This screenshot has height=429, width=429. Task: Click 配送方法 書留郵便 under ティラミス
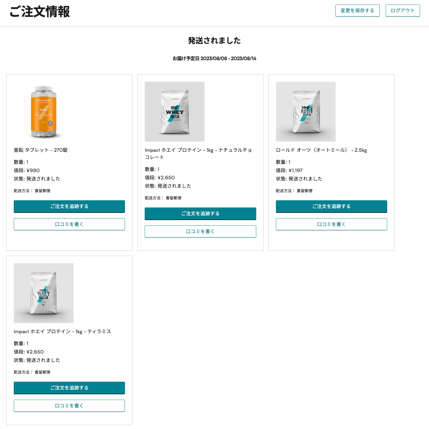[32, 372]
